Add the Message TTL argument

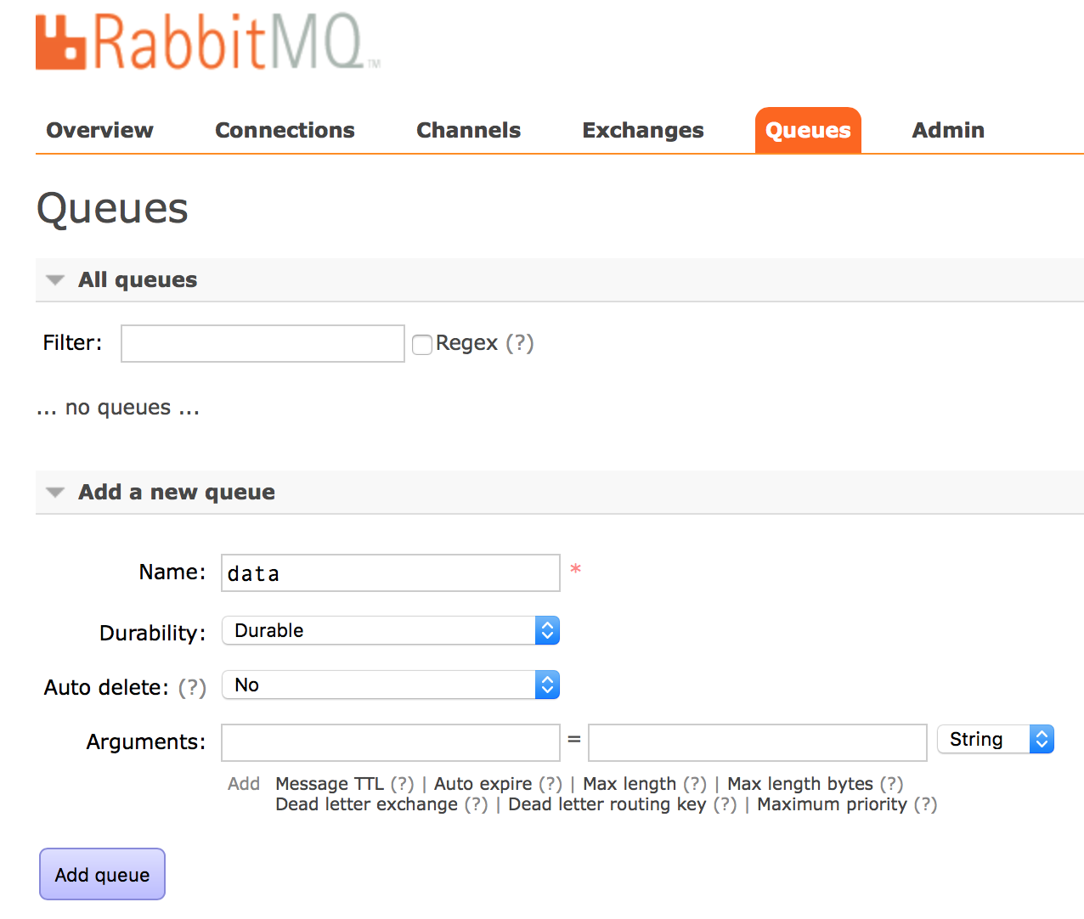(x=330, y=783)
